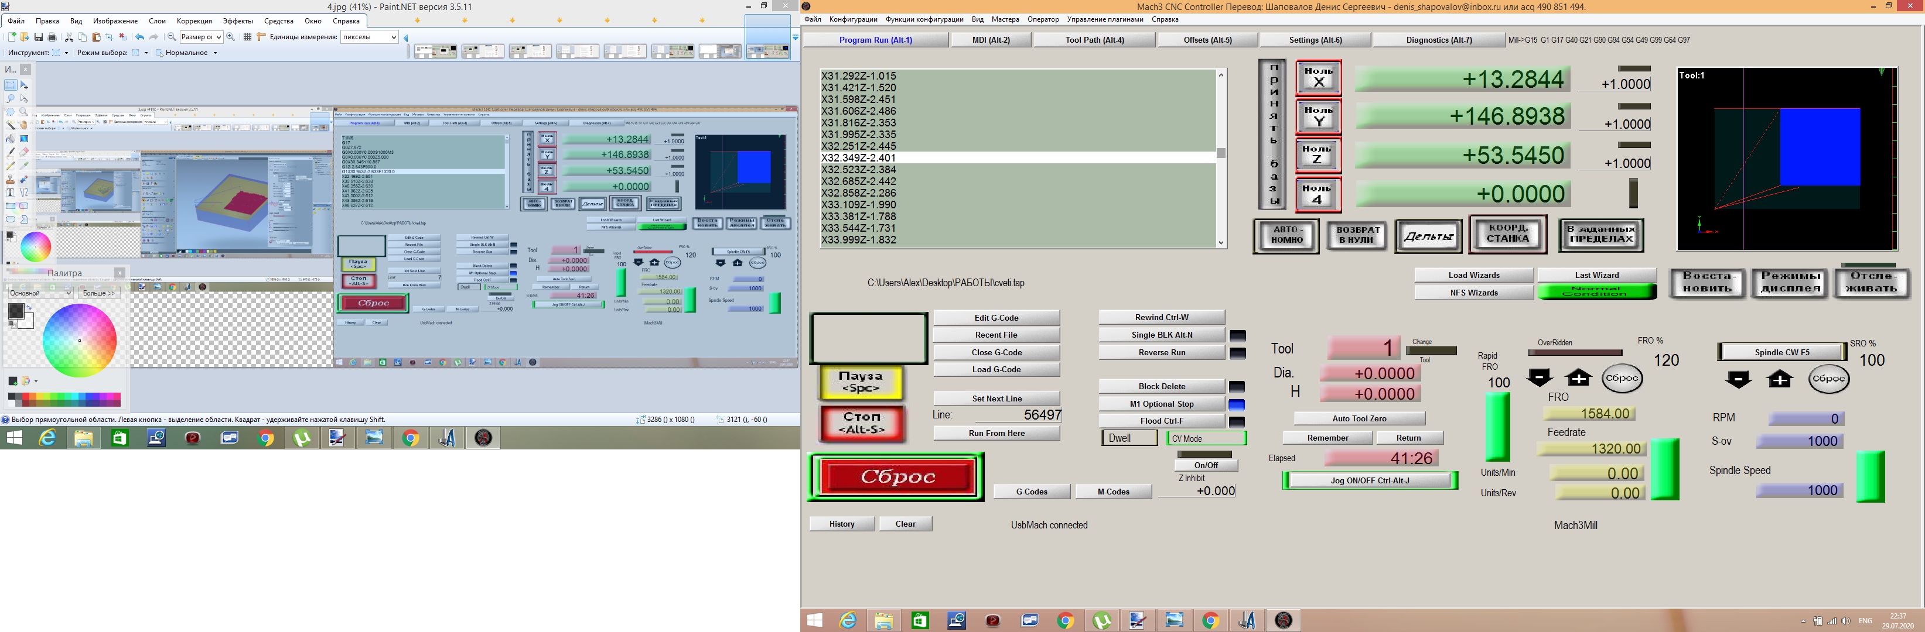Screen dimensions: 1925x632
Task: Toggle M1 Optional Stop
Action: point(1161,404)
